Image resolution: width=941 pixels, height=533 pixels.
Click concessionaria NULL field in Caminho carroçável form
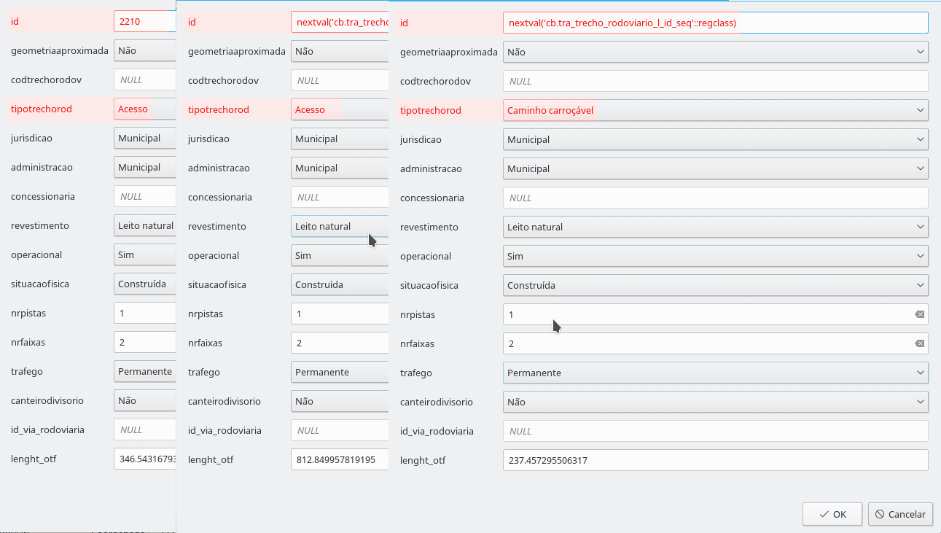point(716,198)
